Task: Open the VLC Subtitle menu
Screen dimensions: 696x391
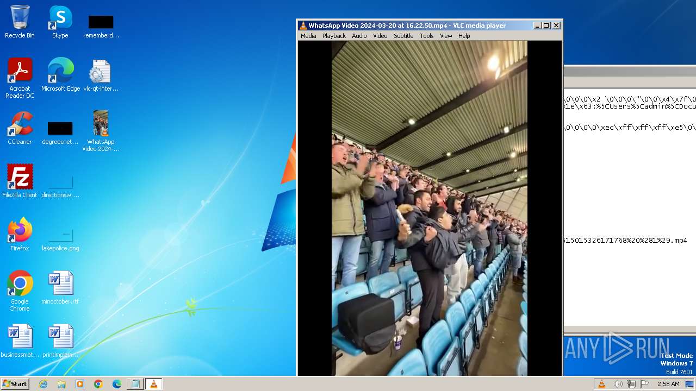Action: (x=403, y=36)
